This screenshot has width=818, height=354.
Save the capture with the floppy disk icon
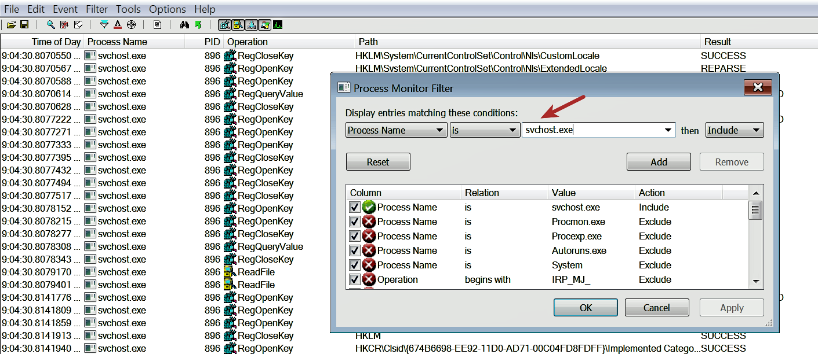[24, 25]
